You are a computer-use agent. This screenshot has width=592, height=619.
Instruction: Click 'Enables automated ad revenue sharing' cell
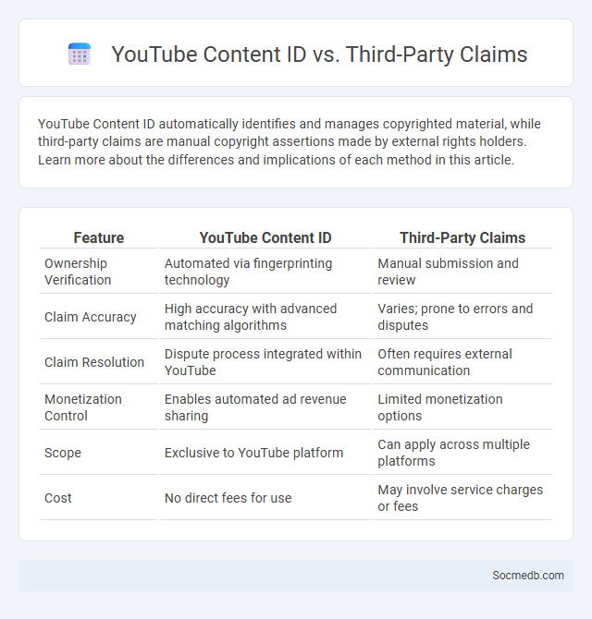click(265, 407)
